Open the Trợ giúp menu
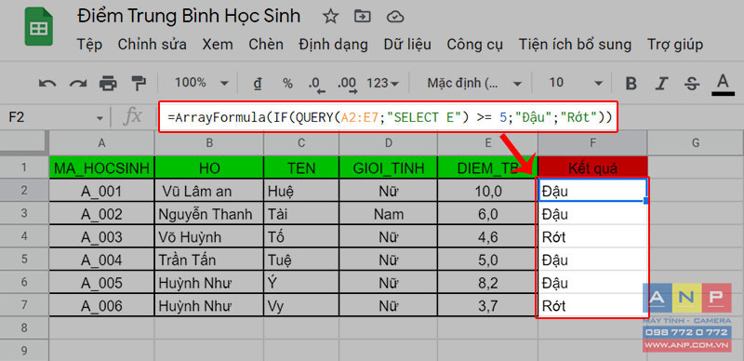The width and height of the screenshot is (744, 361). (x=675, y=45)
